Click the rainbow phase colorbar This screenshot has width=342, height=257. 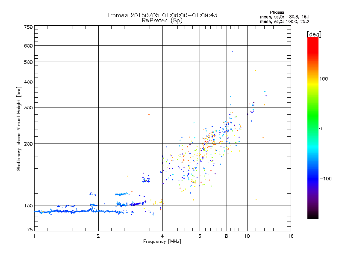(x=313, y=128)
